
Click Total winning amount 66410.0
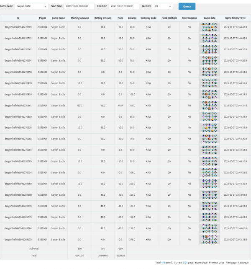[79, 256]
